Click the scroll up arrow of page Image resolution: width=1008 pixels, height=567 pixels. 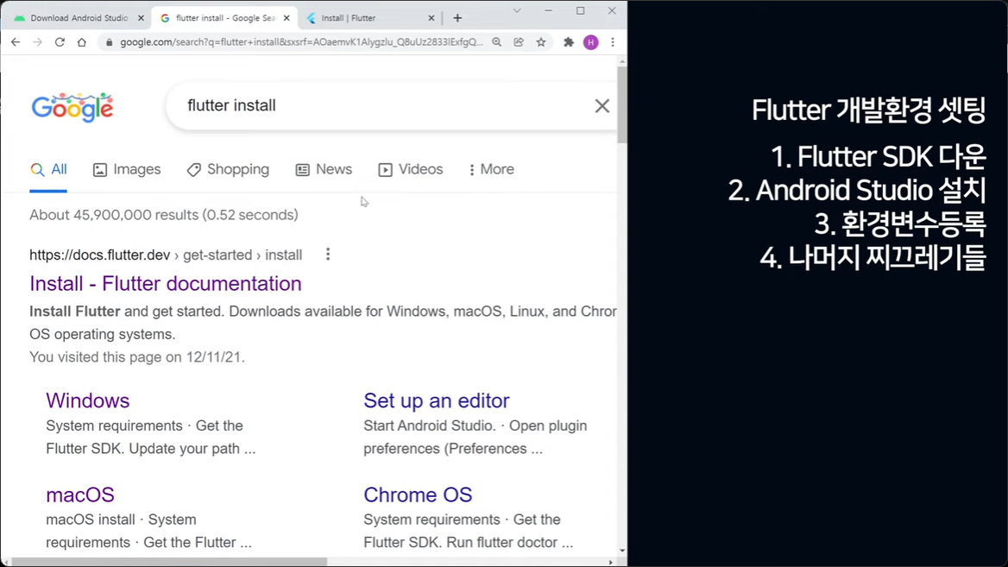coord(621,62)
